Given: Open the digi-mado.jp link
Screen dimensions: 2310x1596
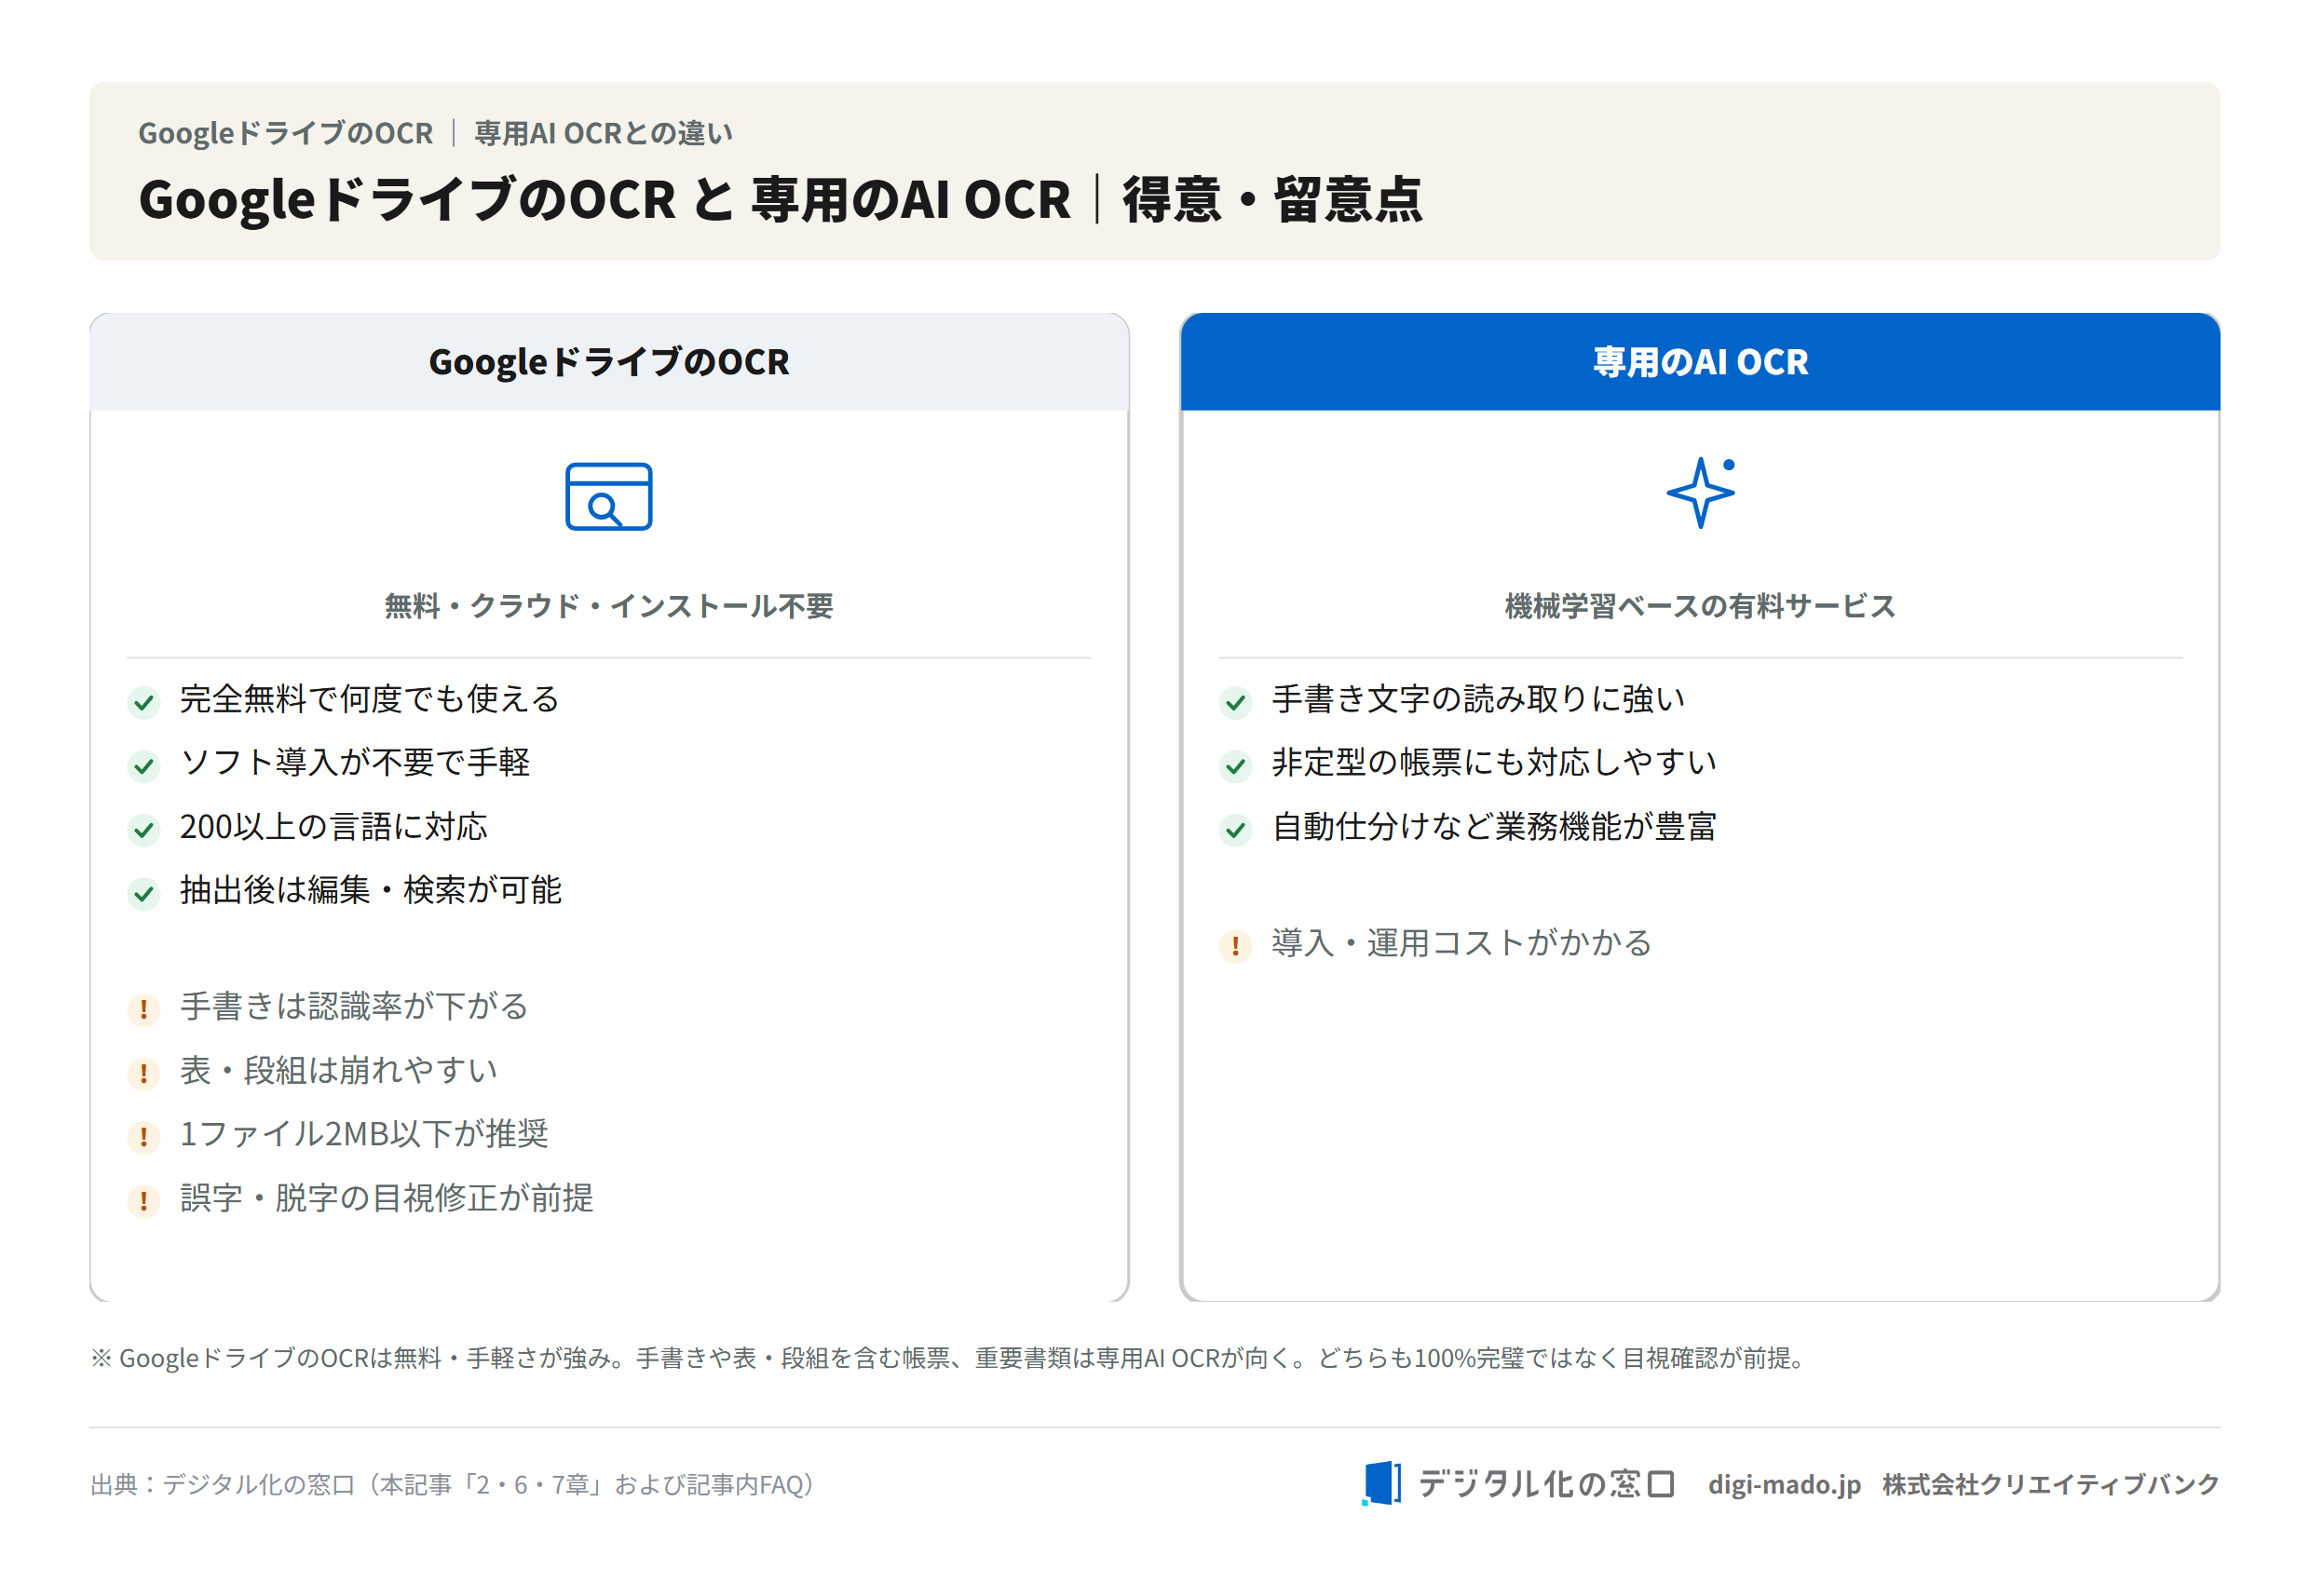Looking at the screenshot, I should (x=1784, y=1485).
